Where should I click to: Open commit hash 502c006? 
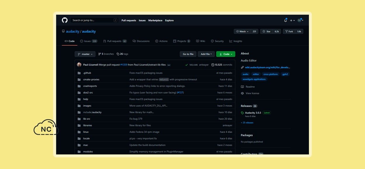pos(193,65)
